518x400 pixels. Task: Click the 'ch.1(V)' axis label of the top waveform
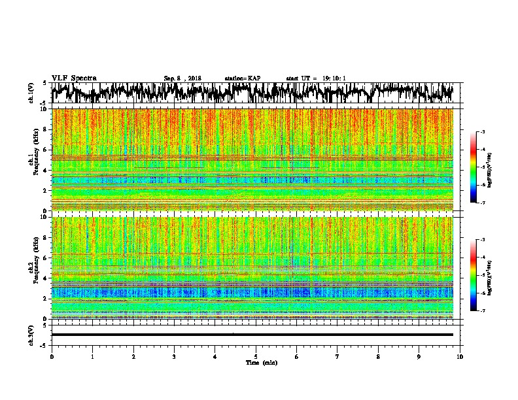[31, 93]
